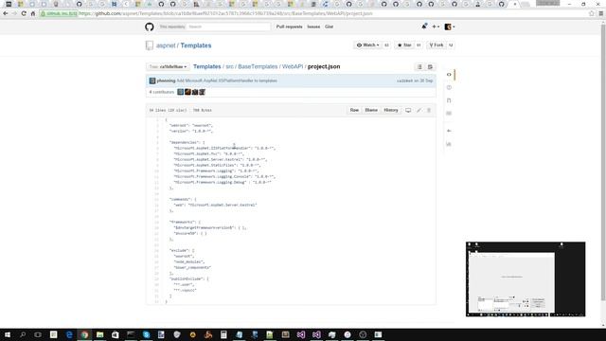Screen dimensions: 606x341
Task: Open Task View in the taskbar
Action: tap(38, 334)
